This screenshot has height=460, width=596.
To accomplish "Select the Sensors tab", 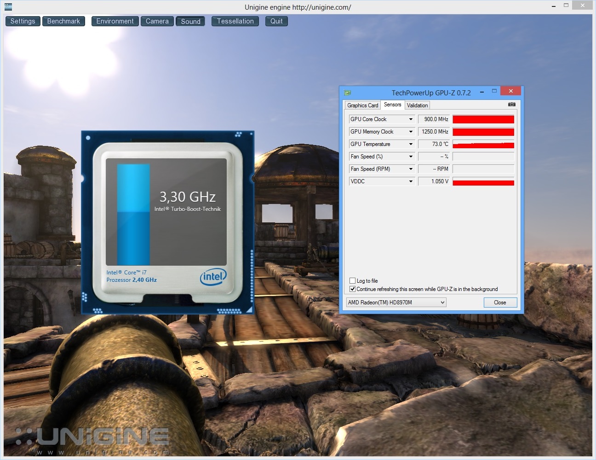I will point(393,105).
